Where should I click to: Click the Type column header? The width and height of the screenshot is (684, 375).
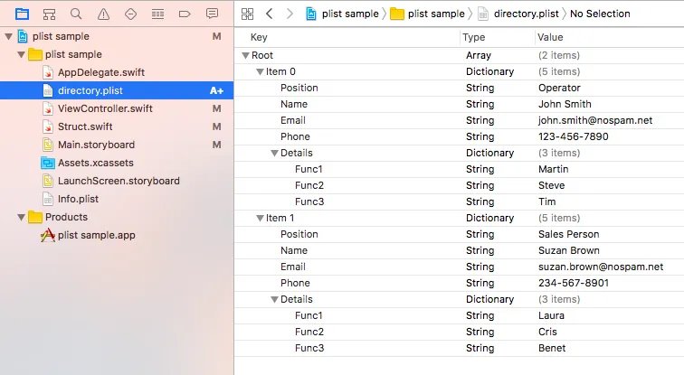(474, 37)
